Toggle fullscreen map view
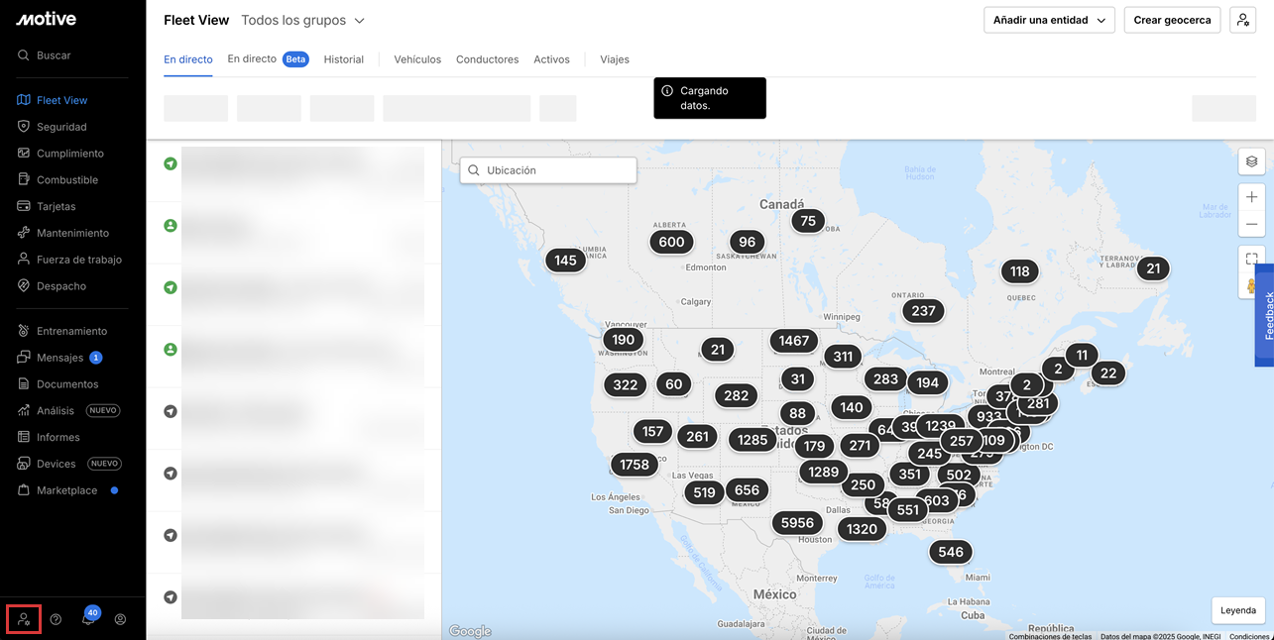Image resolution: width=1274 pixels, height=640 pixels. (1251, 259)
